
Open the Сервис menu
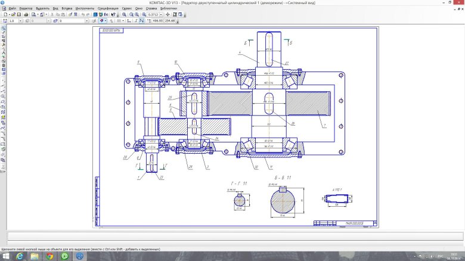point(126,9)
